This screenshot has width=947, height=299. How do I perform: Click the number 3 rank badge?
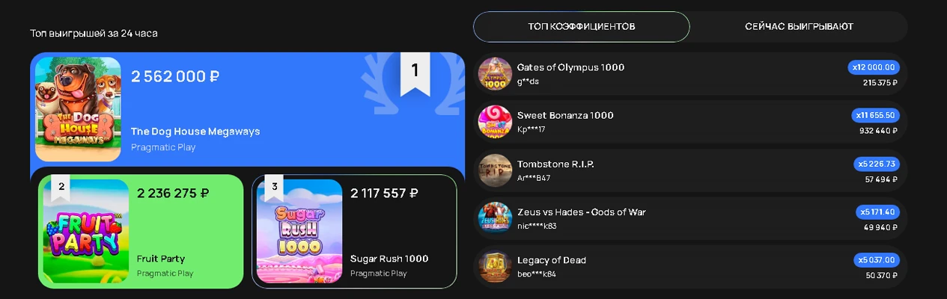pyautogui.click(x=275, y=189)
